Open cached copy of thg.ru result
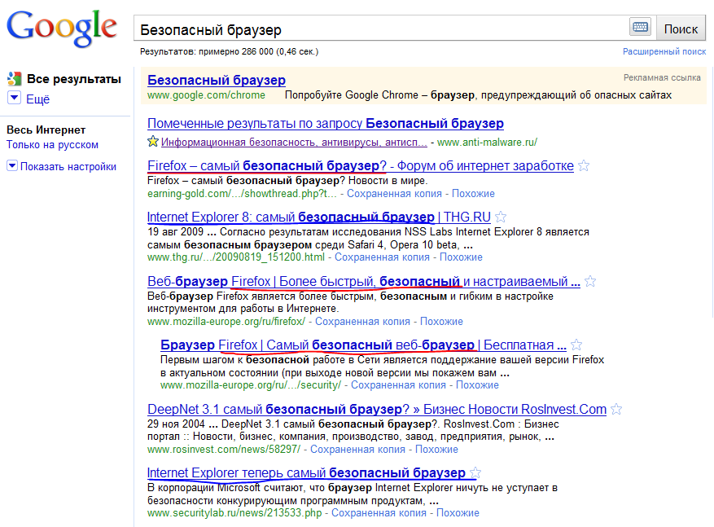714x527 pixels. (382, 257)
